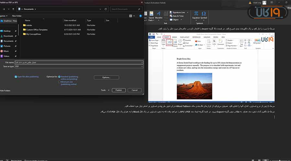291x161 pixels.
Task: Refresh the Documents folder listing
Action: [106, 9]
